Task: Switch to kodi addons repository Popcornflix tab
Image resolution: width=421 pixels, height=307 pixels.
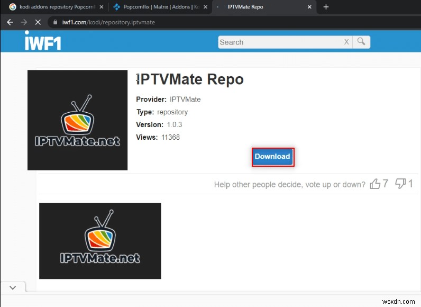Action: click(57, 7)
